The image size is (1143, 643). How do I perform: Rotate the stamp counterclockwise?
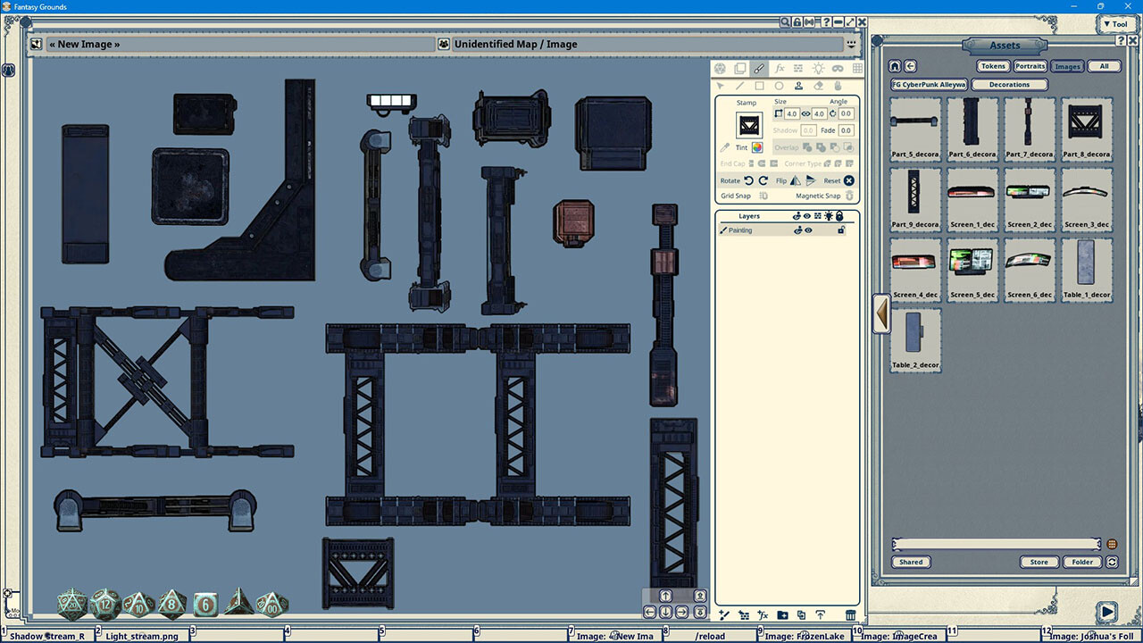(x=748, y=180)
